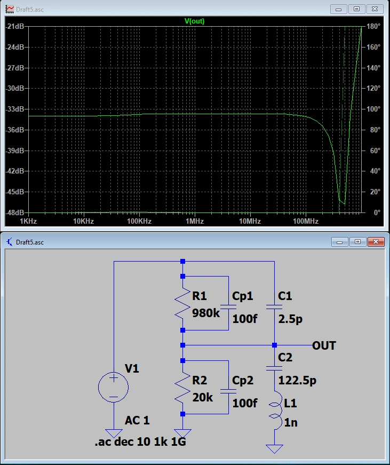Maximize the plot window

point(357,9)
